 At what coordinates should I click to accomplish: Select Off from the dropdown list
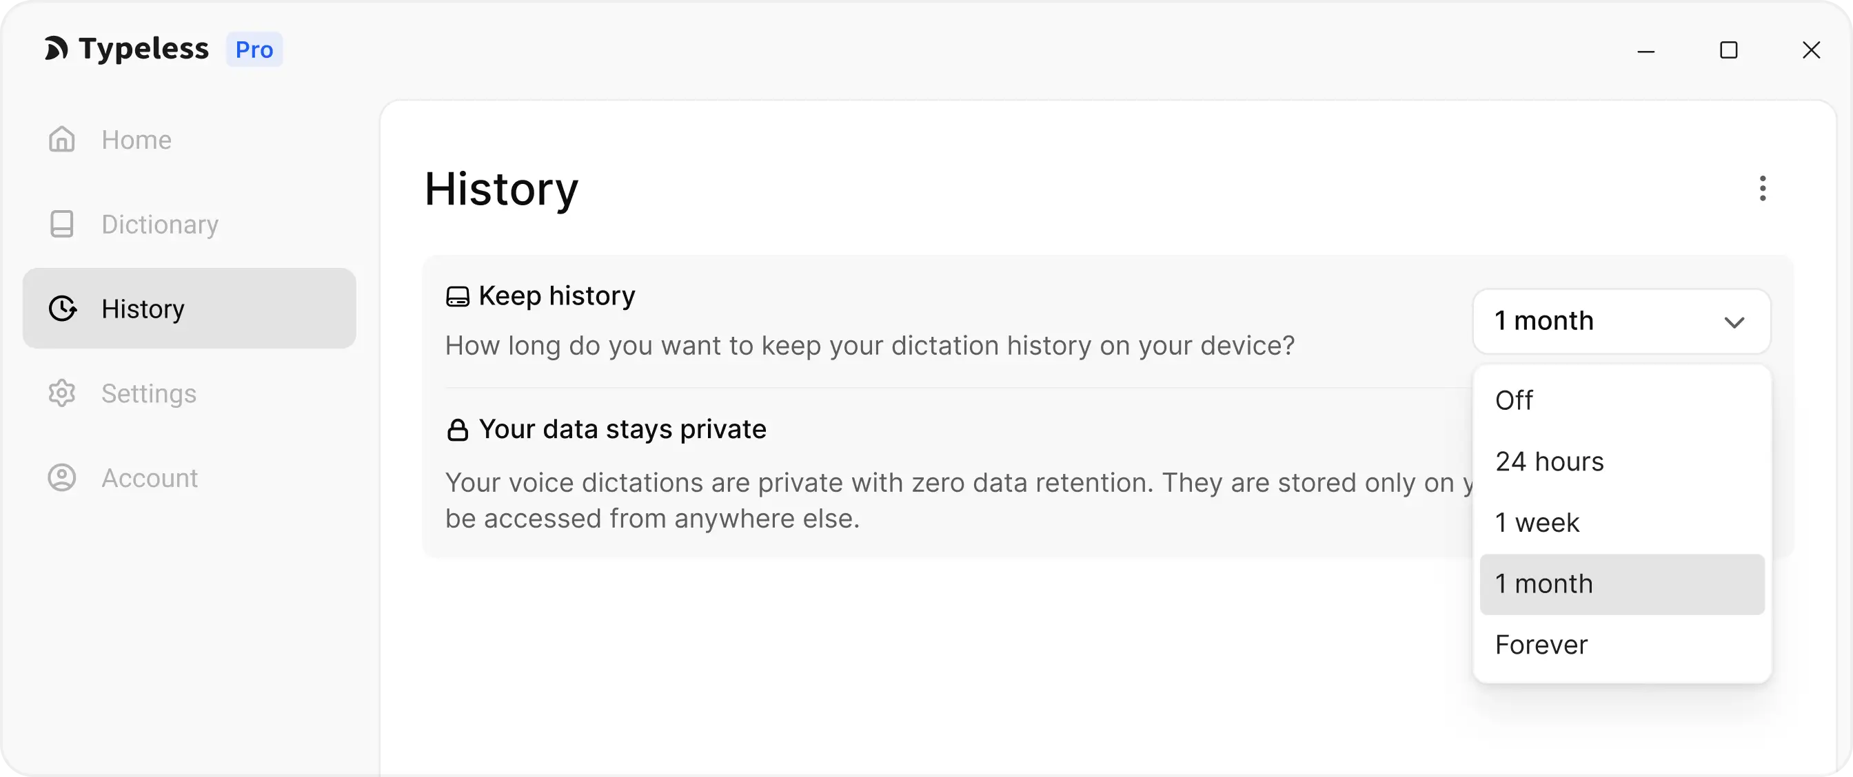pyautogui.click(x=1515, y=400)
